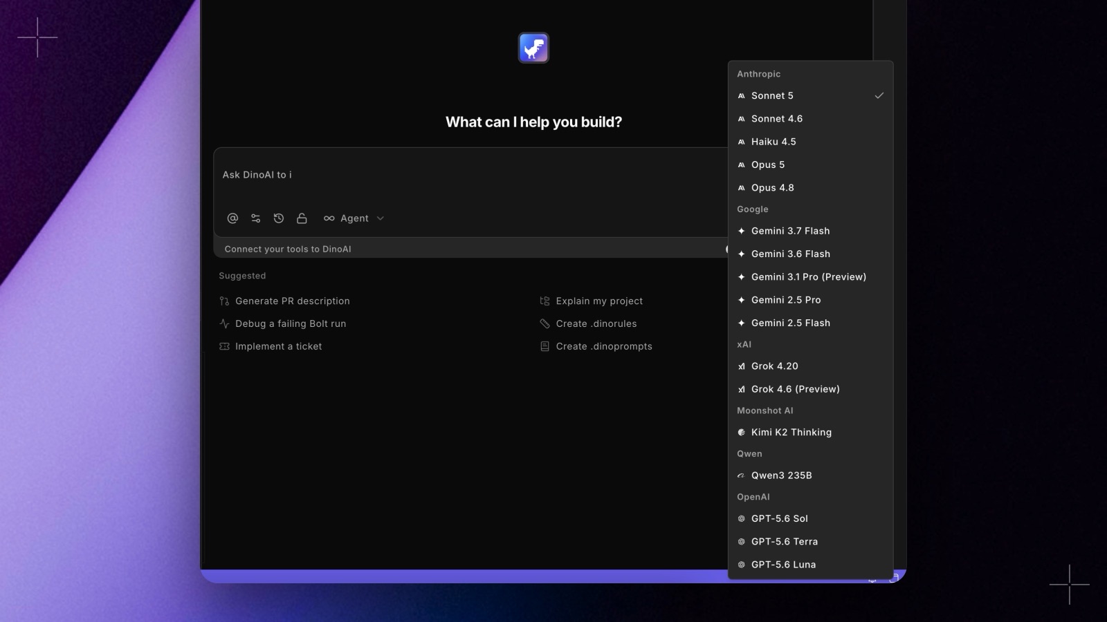Select Implement a ticket suggestion
This screenshot has height=622, width=1107.
[x=271, y=346]
